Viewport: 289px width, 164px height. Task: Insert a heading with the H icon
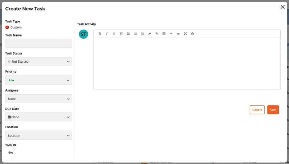pos(121,34)
